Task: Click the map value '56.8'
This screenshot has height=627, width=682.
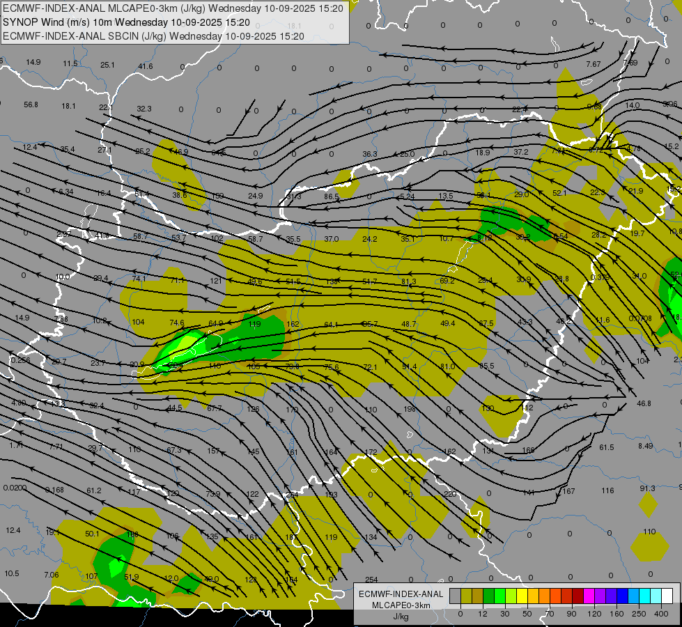Action: (x=31, y=105)
